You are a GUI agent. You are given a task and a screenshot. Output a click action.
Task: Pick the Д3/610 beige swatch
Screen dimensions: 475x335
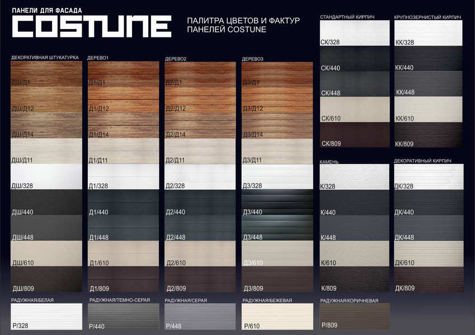point(277,253)
